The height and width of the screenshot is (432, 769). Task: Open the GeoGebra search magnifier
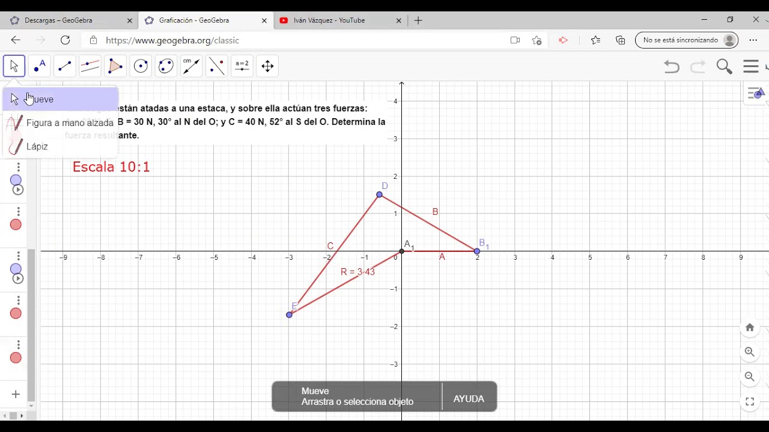coord(724,67)
